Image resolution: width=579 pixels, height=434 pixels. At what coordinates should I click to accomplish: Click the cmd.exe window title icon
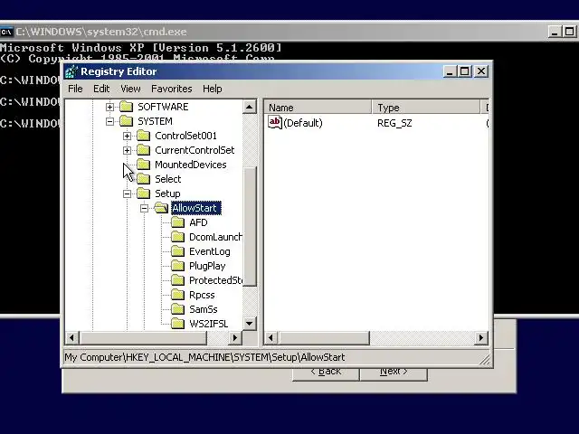pyautogui.click(x=6, y=32)
